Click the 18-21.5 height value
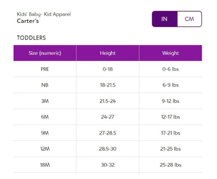Screen dimensions: 217x179 tap(108, 85)
